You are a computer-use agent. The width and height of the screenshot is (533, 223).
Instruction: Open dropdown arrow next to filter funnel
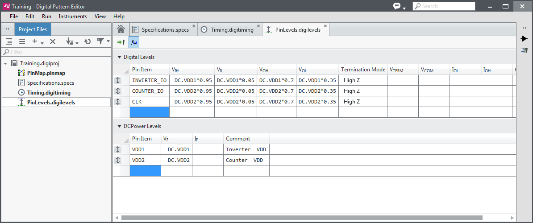[108, 41]
